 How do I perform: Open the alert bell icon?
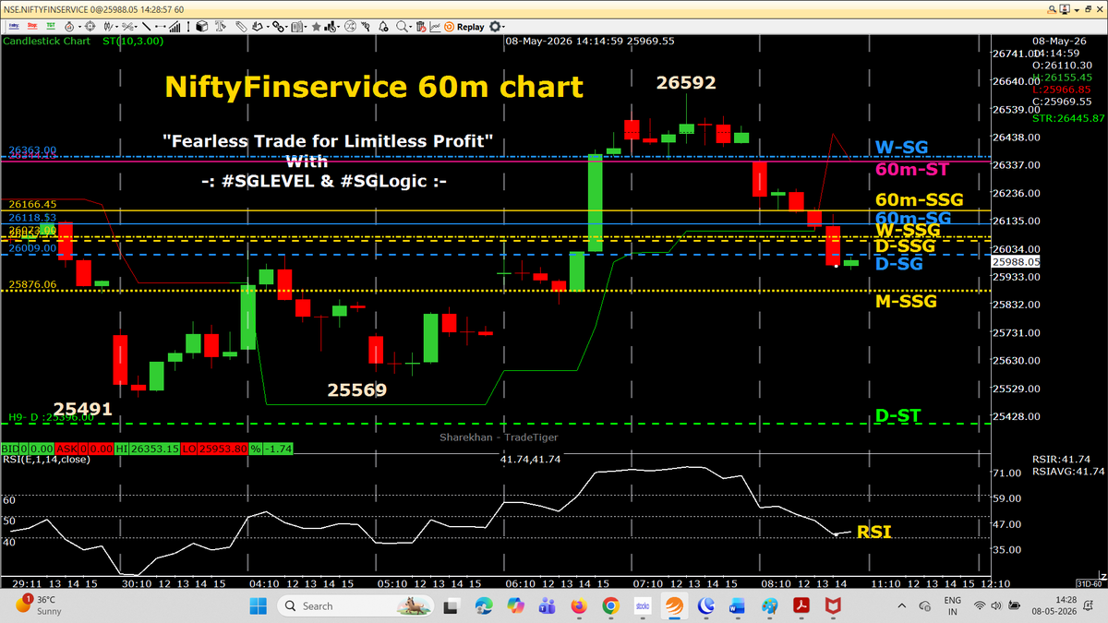(383, 27)
